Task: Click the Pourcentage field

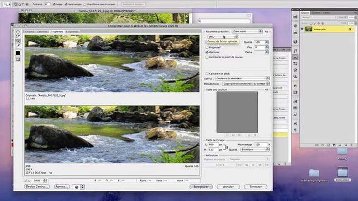Action: click(x=261, y=145)
